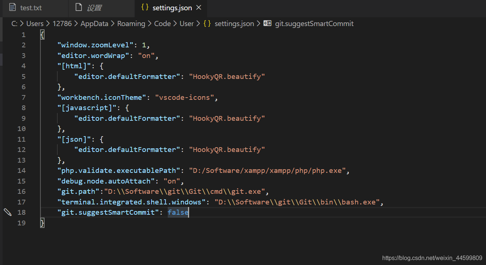Click "editor.defaultFormatter" key on line 9
Screen dimensions: 486x265
127,118
